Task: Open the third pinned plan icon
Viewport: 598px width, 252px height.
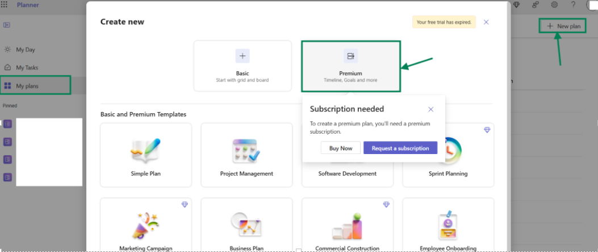Action: 7,159
